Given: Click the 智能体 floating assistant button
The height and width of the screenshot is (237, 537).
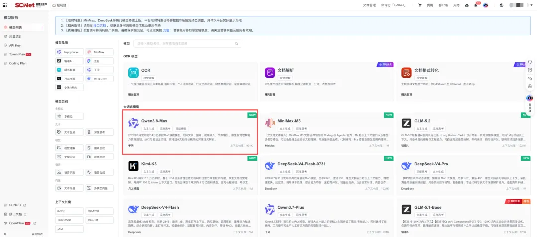Looking at the screenshot, I should click(x=530, y=104).
